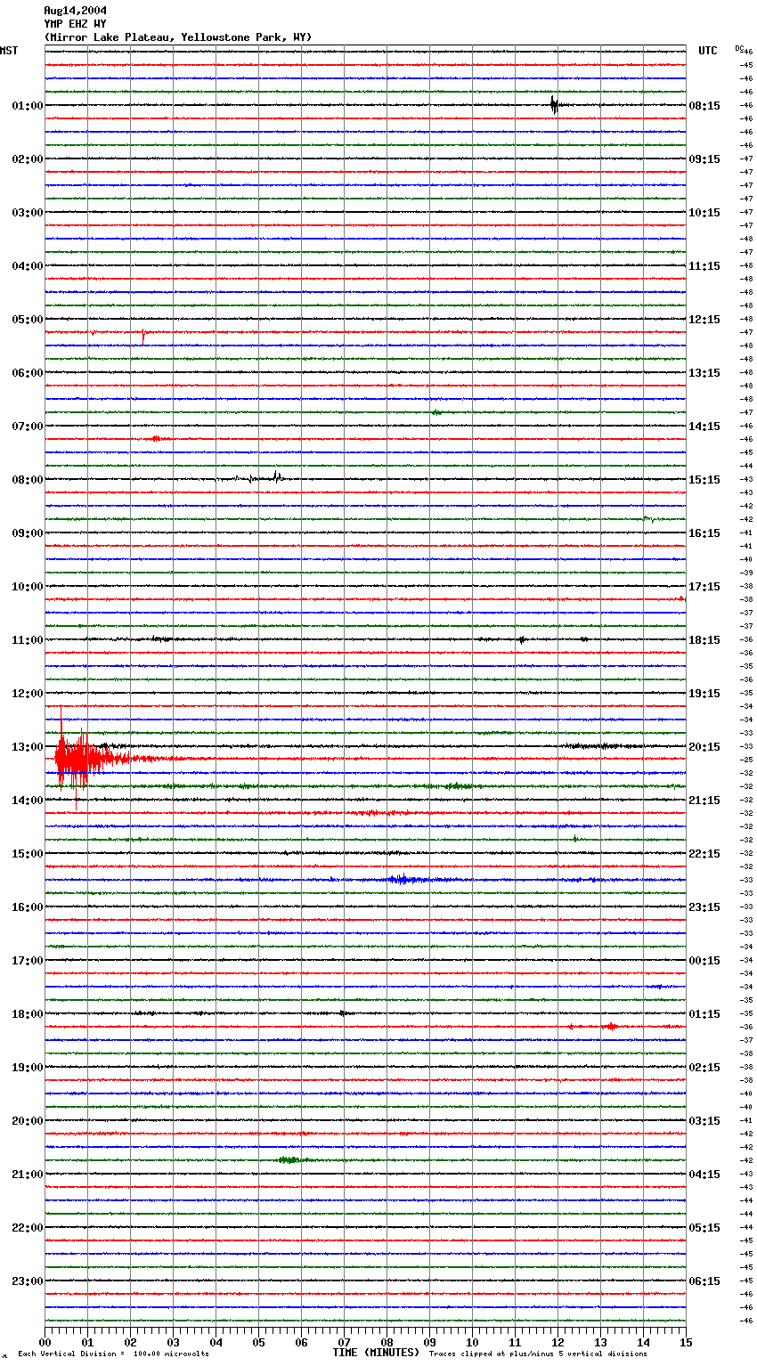
Task: Select the 02:00 MST time label
Action: (28, 159)
